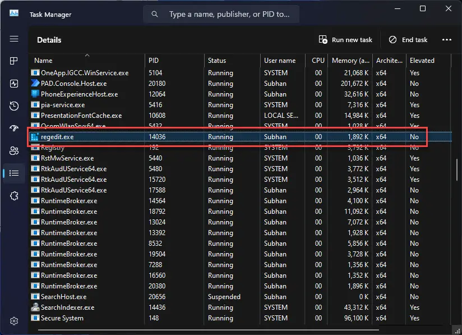The height and width of the screenshot is (335, 462).
Task: Click the End task button
Action: coord(408,40)
